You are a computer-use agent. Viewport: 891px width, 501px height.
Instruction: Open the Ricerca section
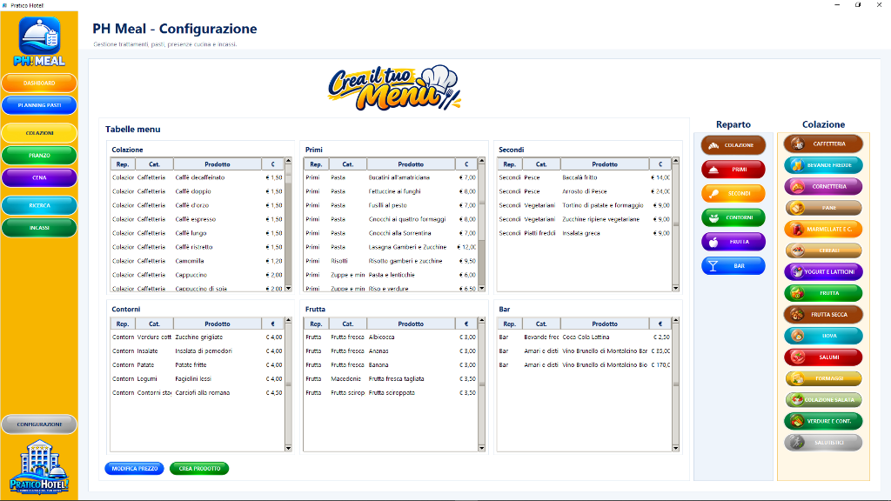[x=39, y=205]
